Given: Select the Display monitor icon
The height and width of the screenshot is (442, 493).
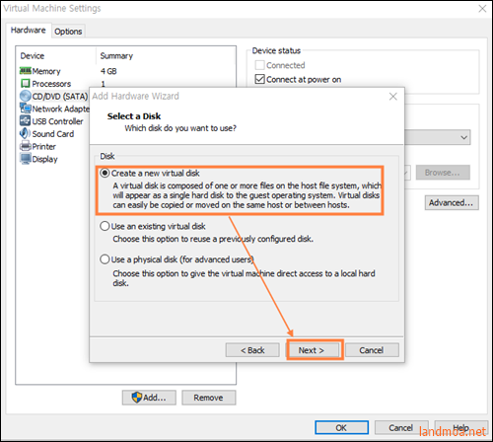Looking at the screenshot, I should pyautogui.click(x=26, y=159).
